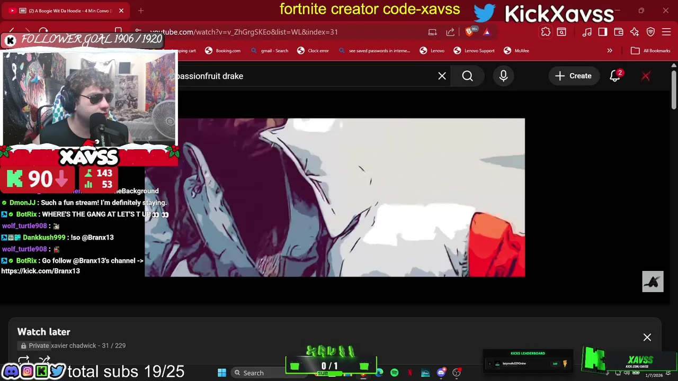This screenshot has height=381, width=678.
Task: Open a new browser tab
Action: point(141,11)
